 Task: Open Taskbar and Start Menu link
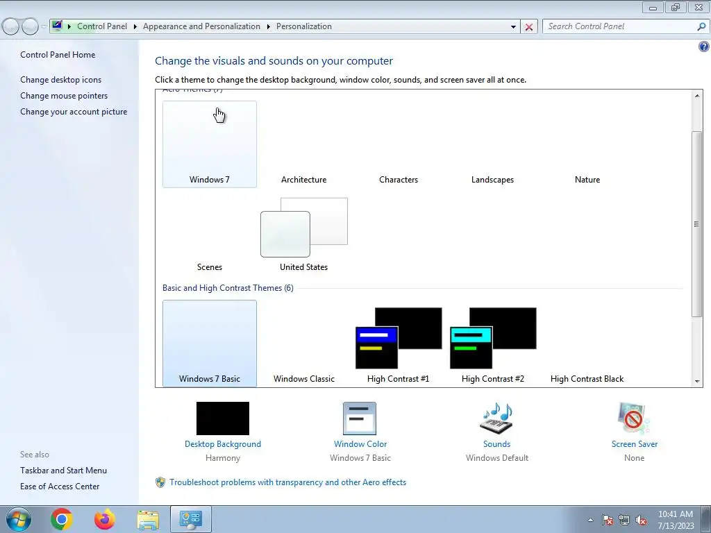pyautogui.click(x=63, y=471)
